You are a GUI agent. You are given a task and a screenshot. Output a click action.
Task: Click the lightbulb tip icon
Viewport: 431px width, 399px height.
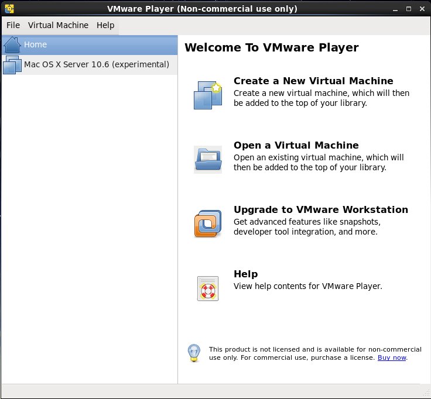[x=194, y=353]
